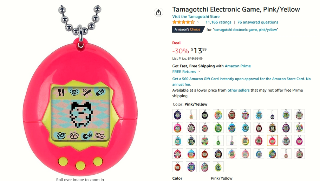320x181 pixels.
Task: Open the 76 answered questions link
Action: click(x=257, y=22)
